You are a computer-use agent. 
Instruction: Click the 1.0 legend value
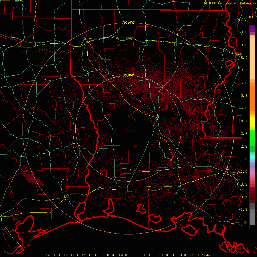[244, 172]
